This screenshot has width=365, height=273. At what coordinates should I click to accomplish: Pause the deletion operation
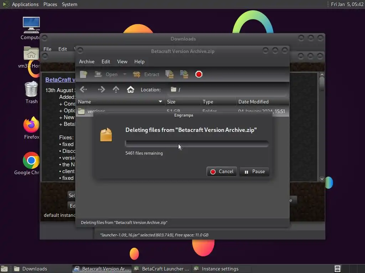click(254, 172)
